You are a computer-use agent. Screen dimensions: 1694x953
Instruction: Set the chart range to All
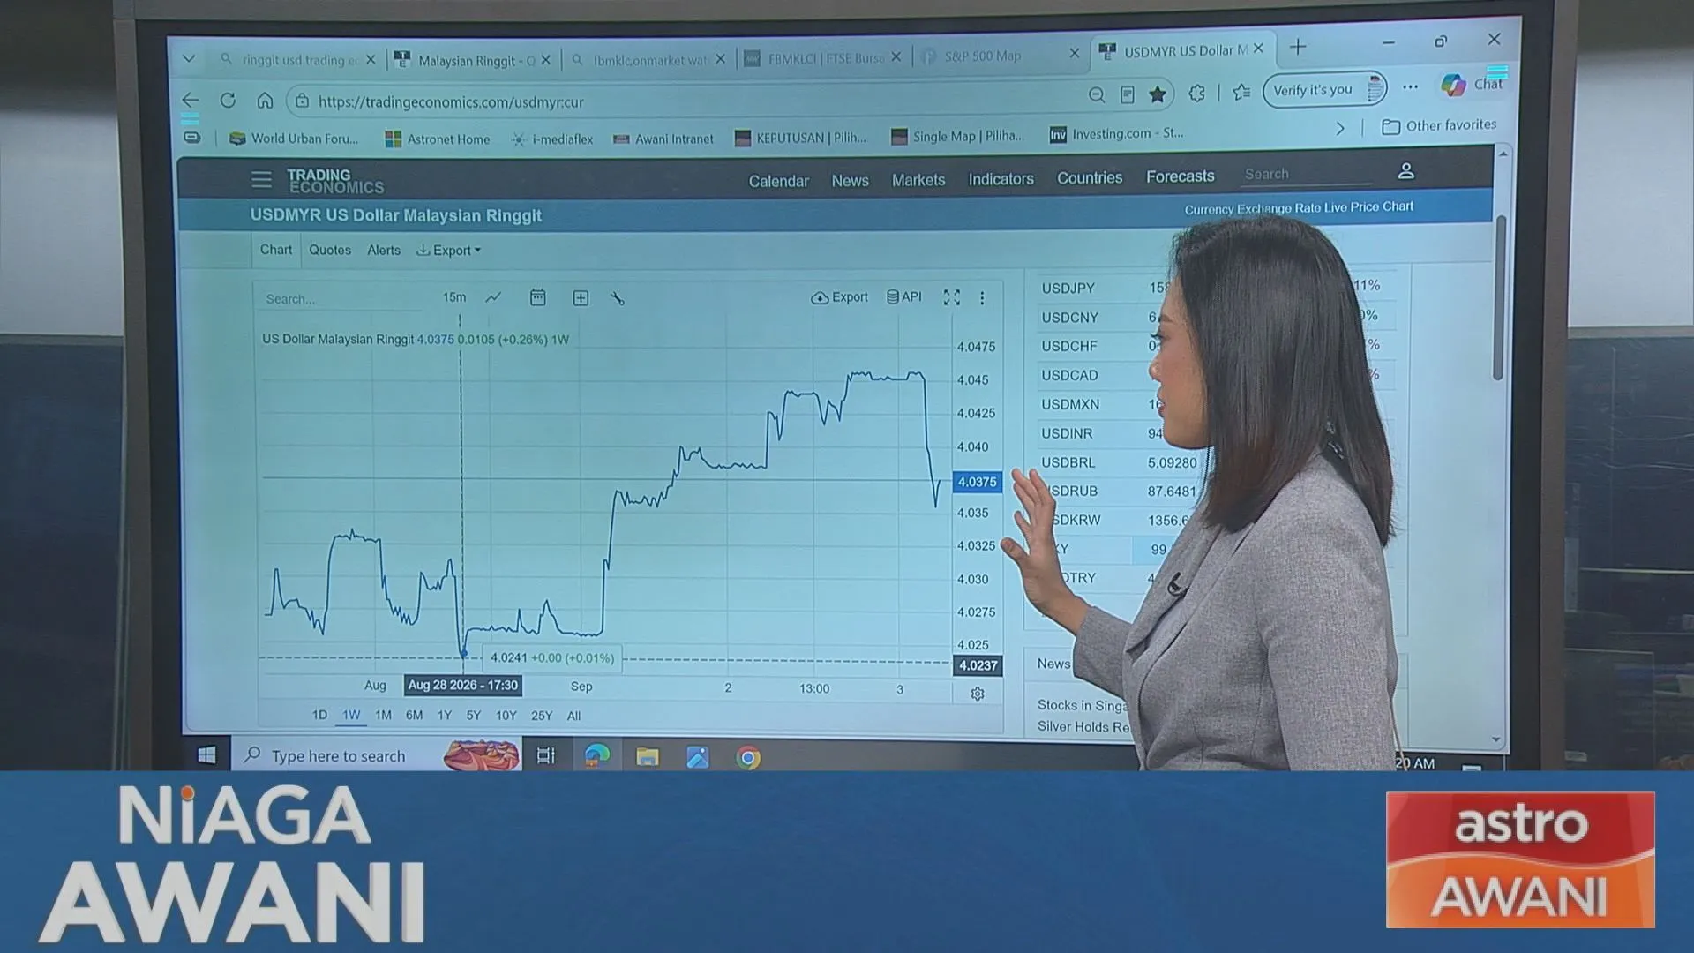point(573,715)
